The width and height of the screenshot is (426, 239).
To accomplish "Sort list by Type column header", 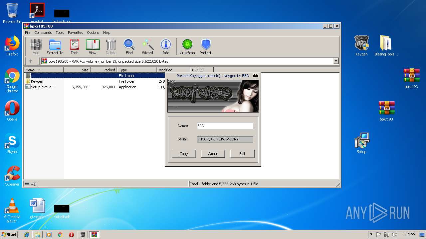I will point(137,70).
